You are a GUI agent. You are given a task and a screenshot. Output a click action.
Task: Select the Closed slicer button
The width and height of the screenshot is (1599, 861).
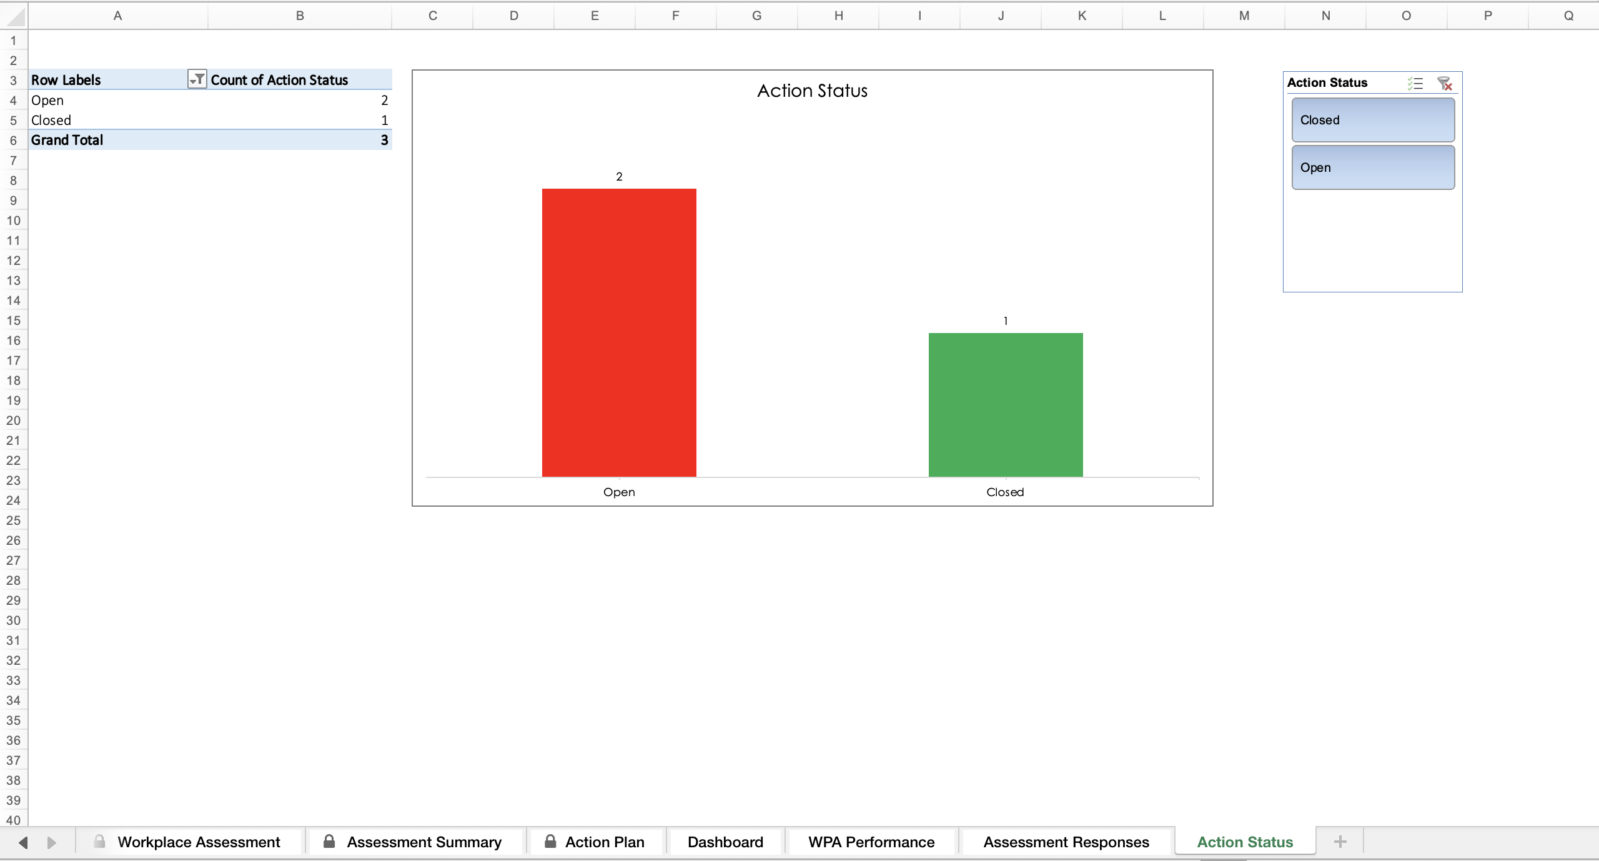click(x=1373, y=120)
